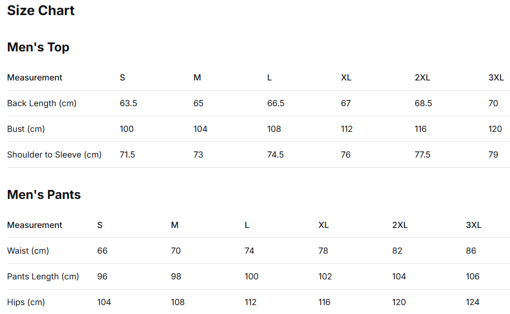Click the 3XL header in Men's Top table

pyautogui.click(x=496, y=78)
